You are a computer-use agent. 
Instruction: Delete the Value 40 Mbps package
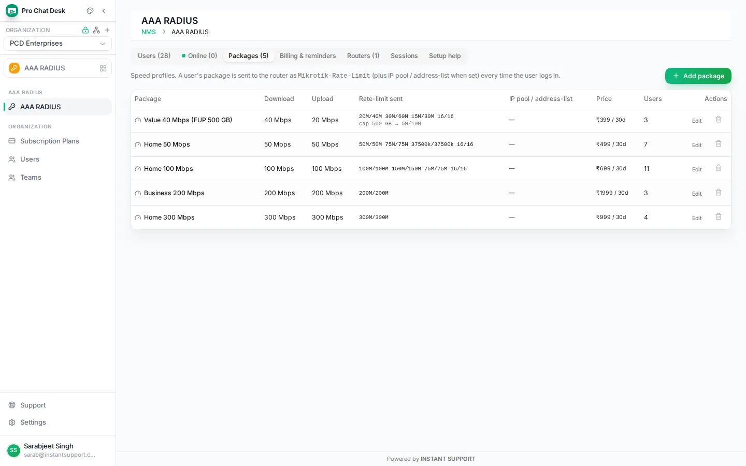click(x=719, y=120)
